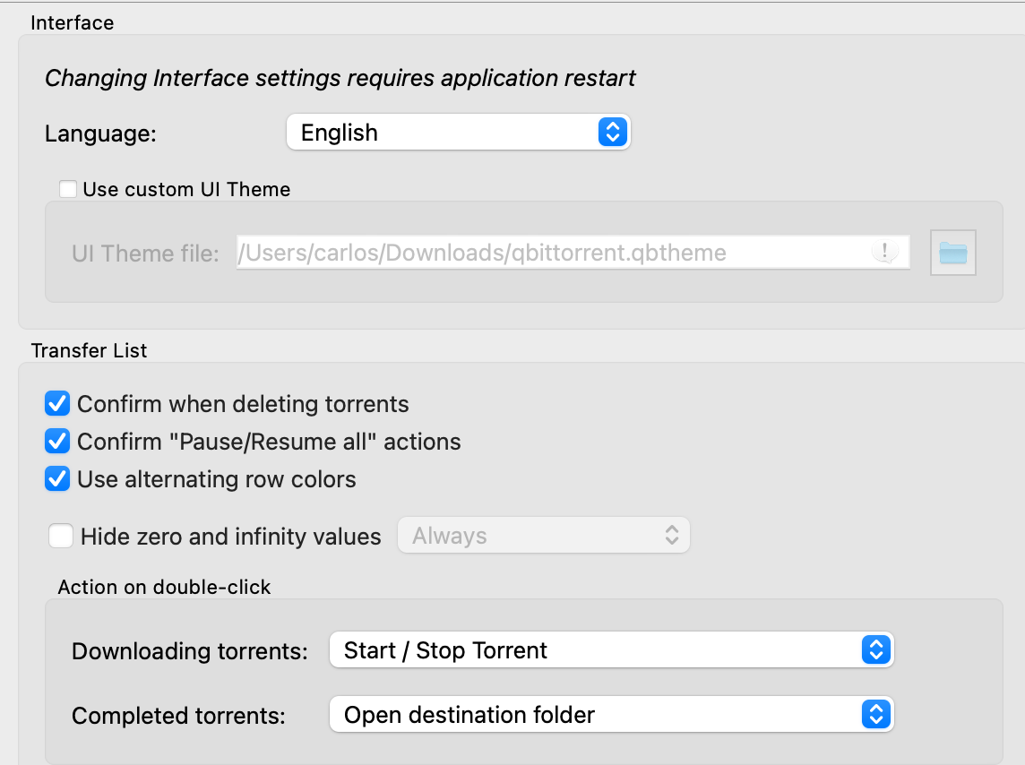Uncheck Use alternating row colors
This screenshot has height=765, width=1025.
click(57, 479)
